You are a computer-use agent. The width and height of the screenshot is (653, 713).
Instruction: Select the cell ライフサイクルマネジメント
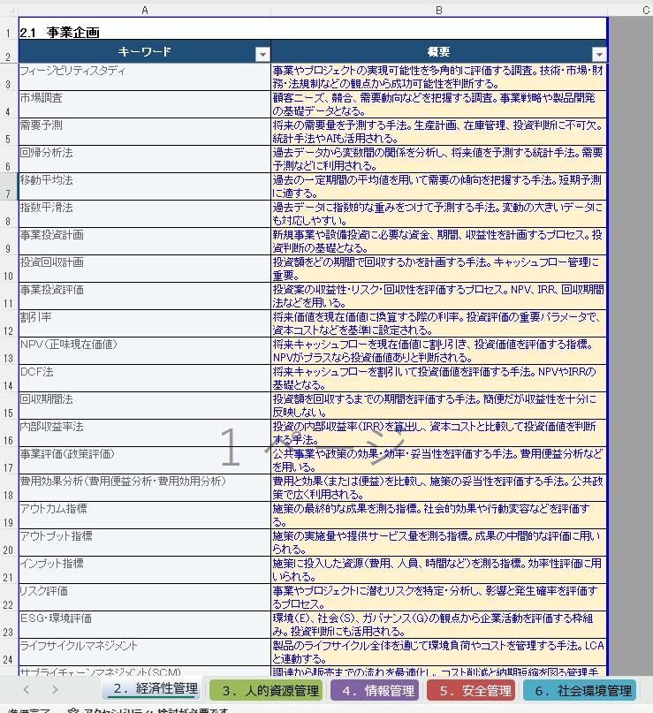click(145, 653)
